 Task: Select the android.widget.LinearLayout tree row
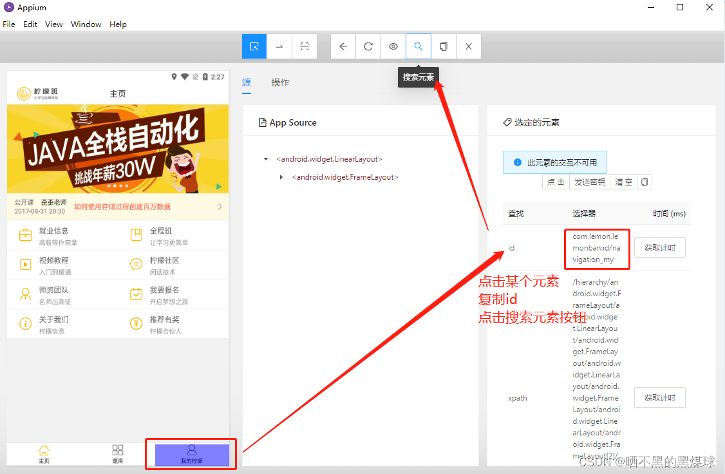(329, 159)
